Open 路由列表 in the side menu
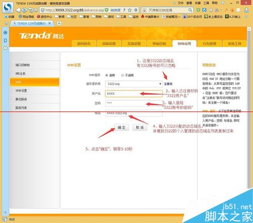The width and height of the screenshot is (253, 223). pos(35,108)
